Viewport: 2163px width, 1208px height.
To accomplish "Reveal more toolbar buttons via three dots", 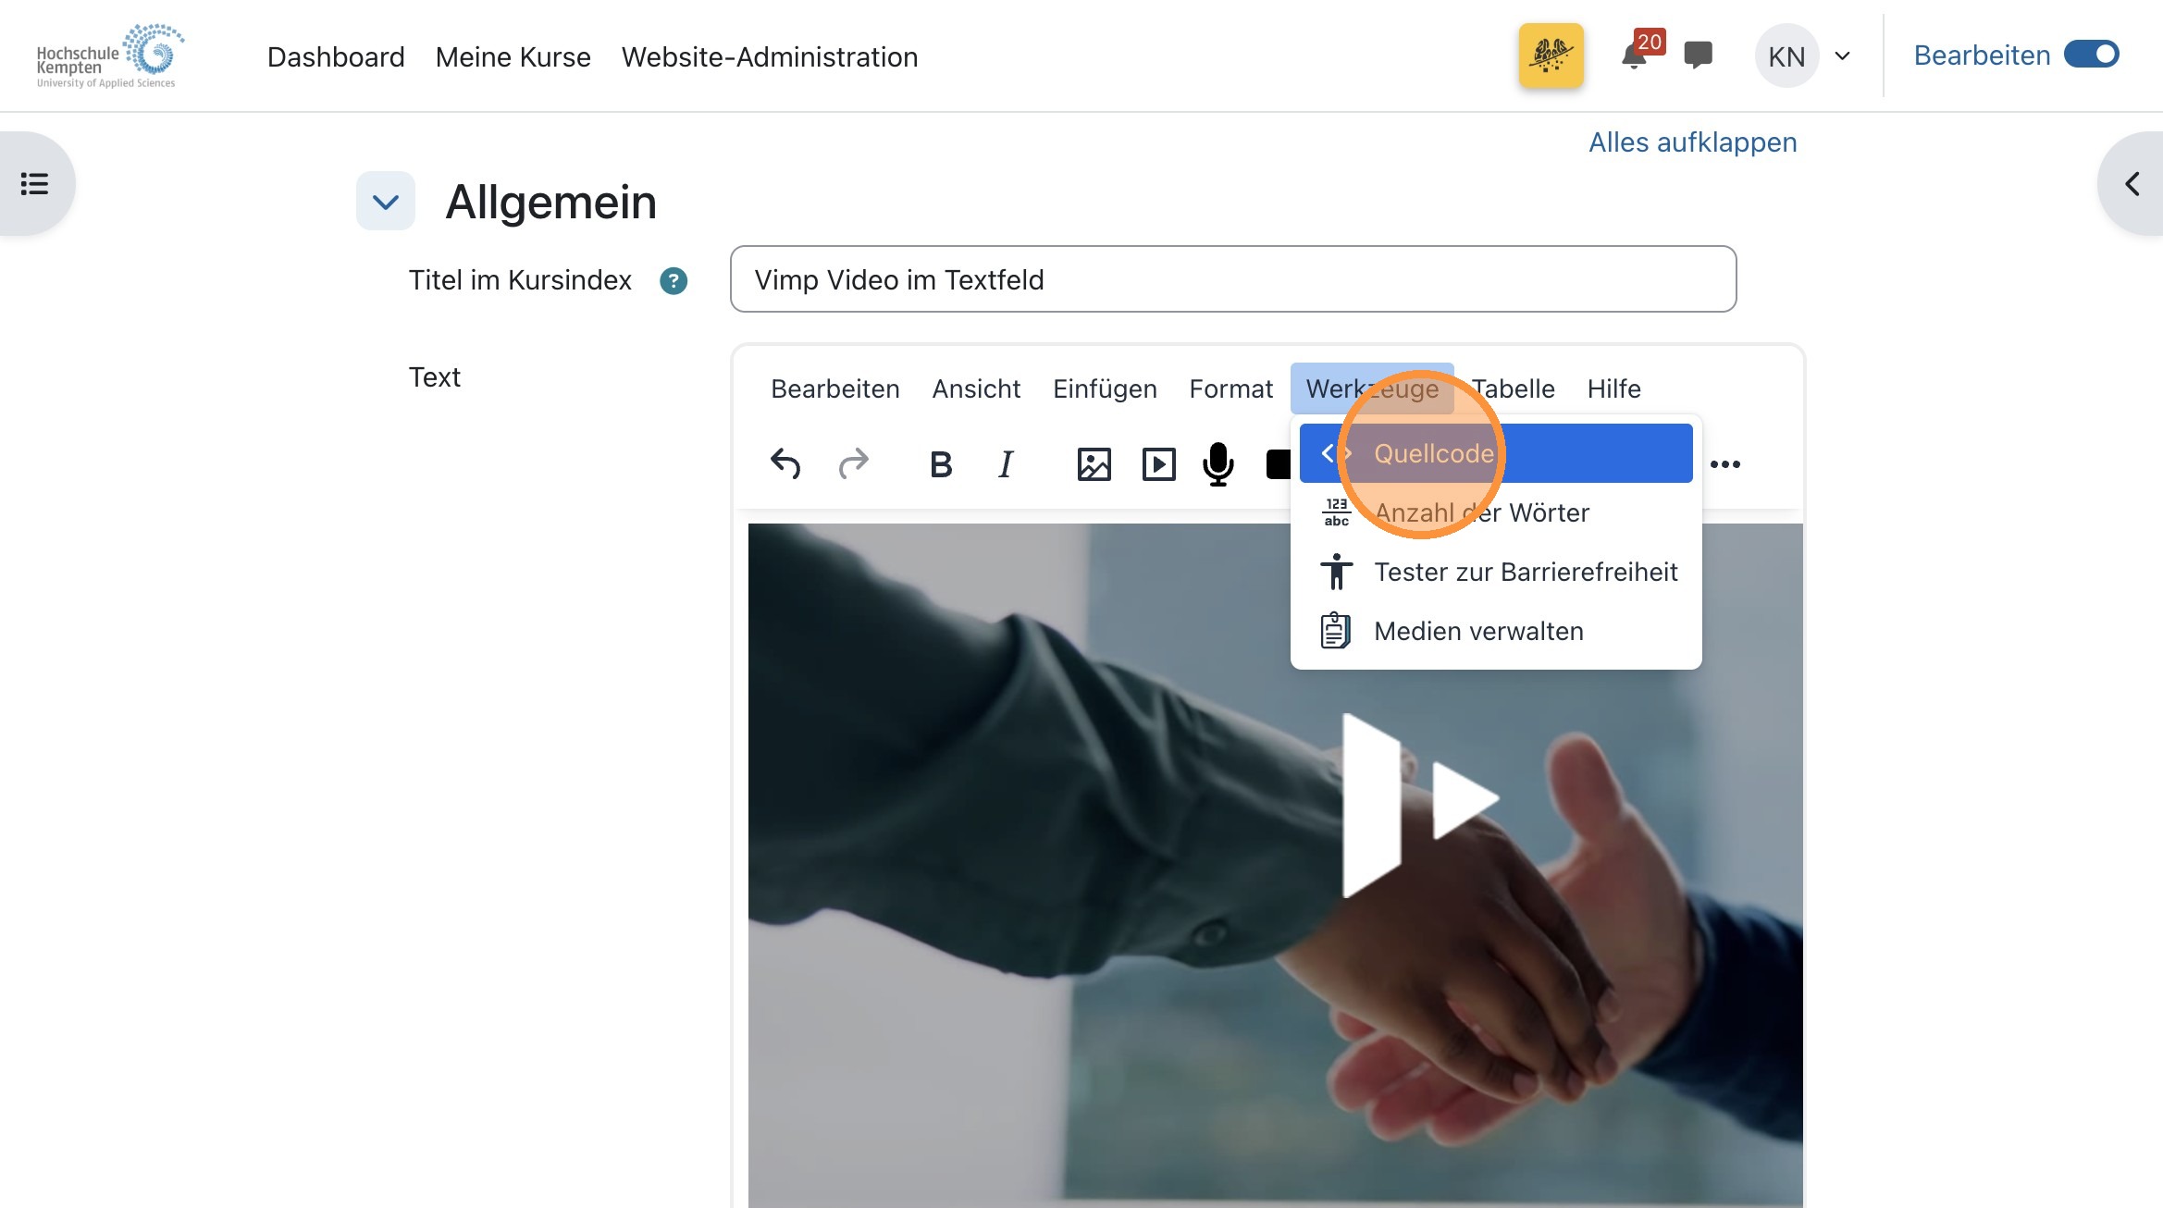I will (x=1724, y=464).
